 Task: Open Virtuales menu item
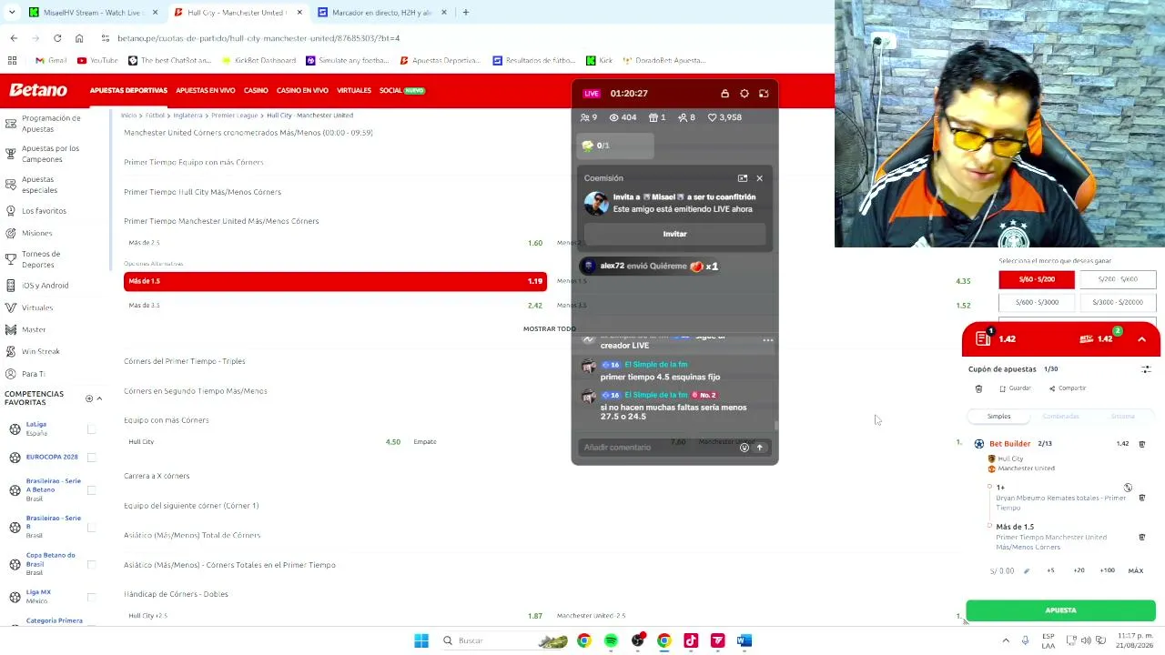click(354, 91)
